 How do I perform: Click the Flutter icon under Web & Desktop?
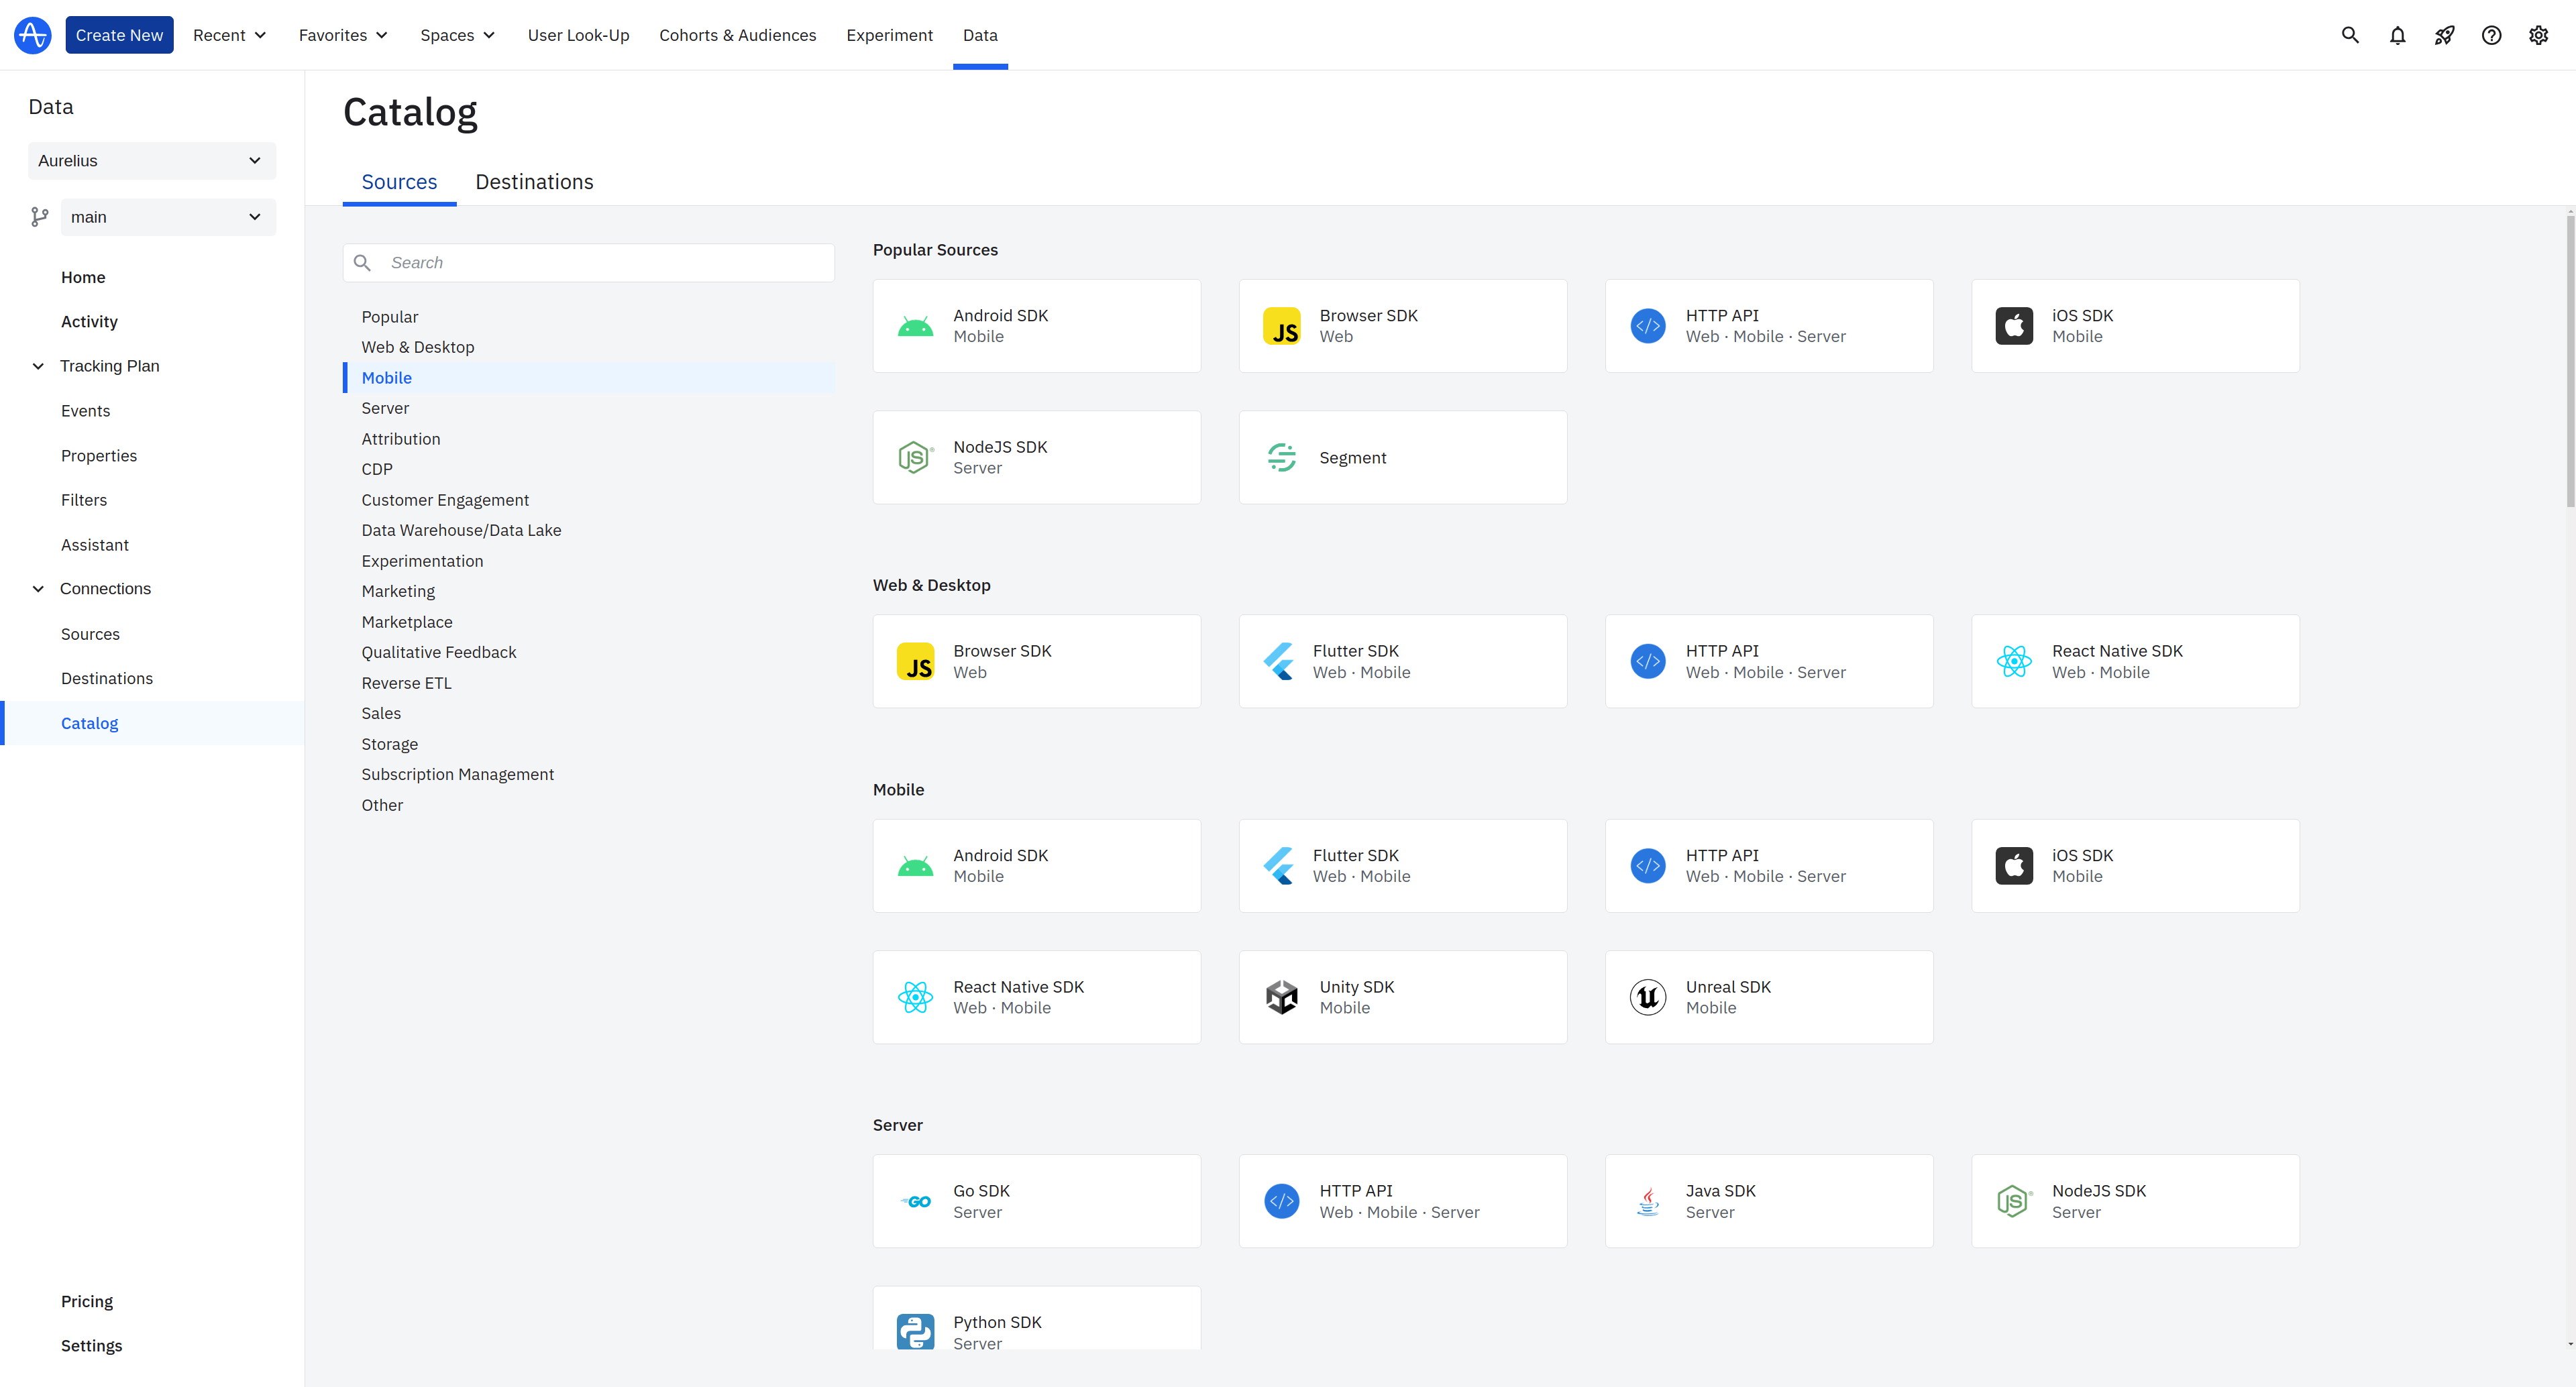pyautogui.click(x=1278, y=661)
